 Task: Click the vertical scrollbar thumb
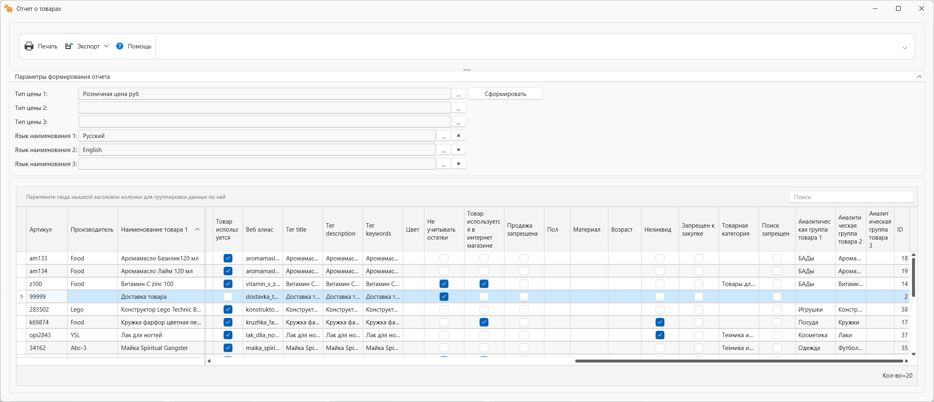[x=914, y=277]
